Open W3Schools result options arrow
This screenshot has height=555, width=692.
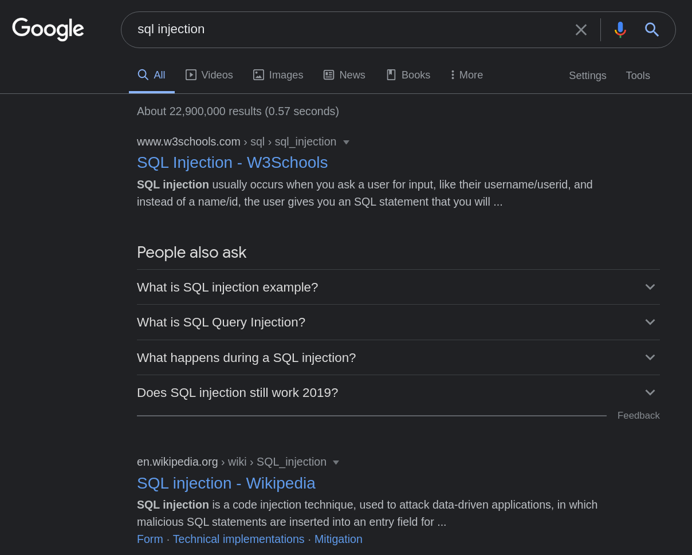pyautogui.click(x=346, y=142)
